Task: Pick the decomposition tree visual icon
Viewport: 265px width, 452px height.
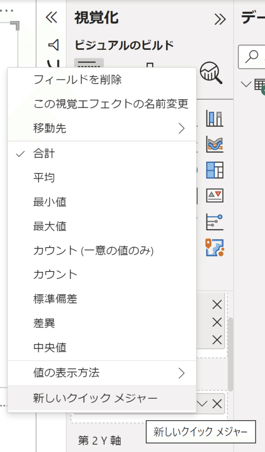Action: [214, 222]
